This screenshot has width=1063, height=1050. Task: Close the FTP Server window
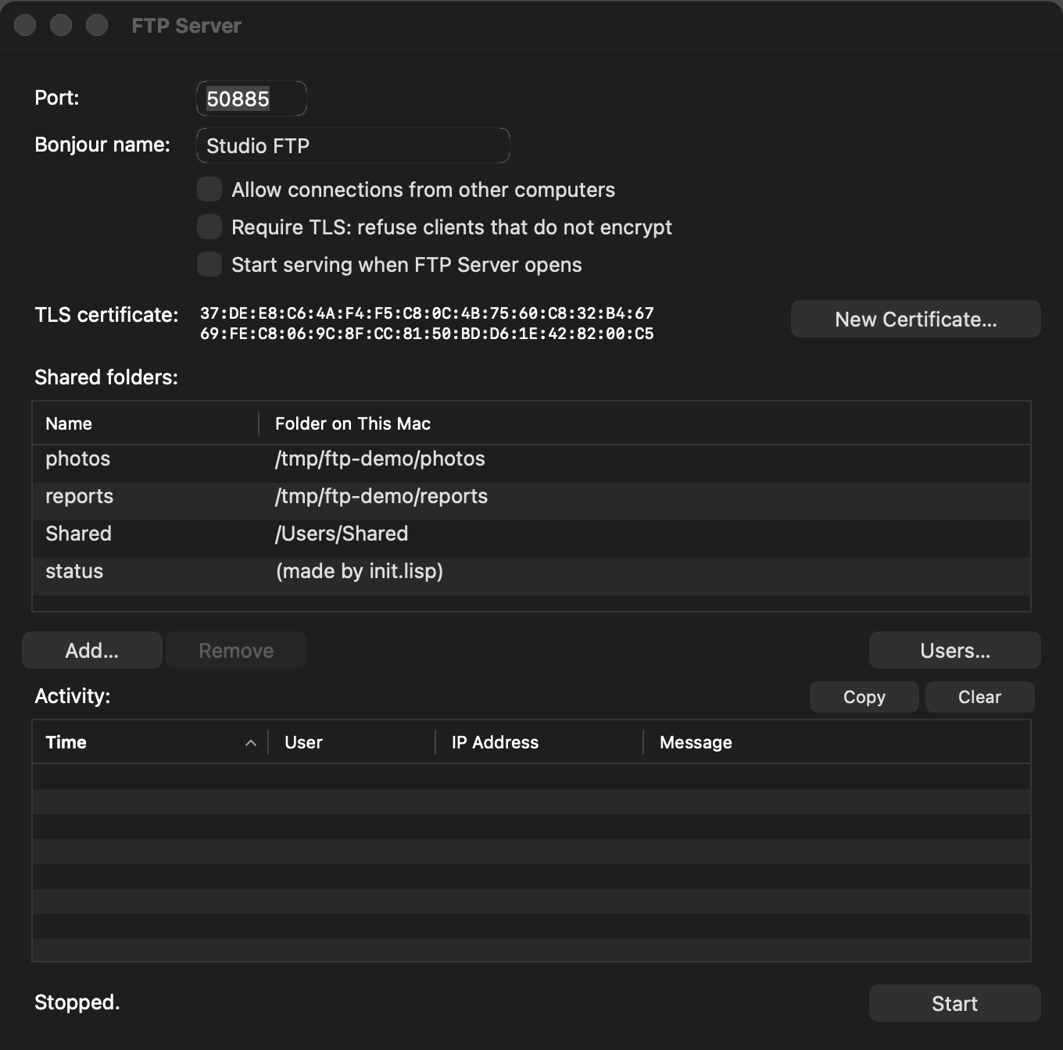click(25, 25)
